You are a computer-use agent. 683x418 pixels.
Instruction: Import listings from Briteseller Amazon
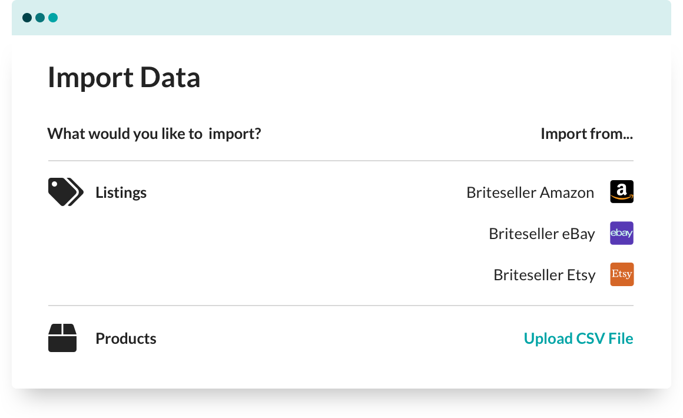coord(530,193)
